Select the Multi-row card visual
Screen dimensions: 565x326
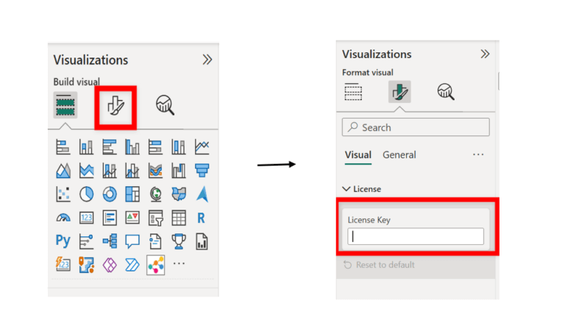click(x=109, y=218)
